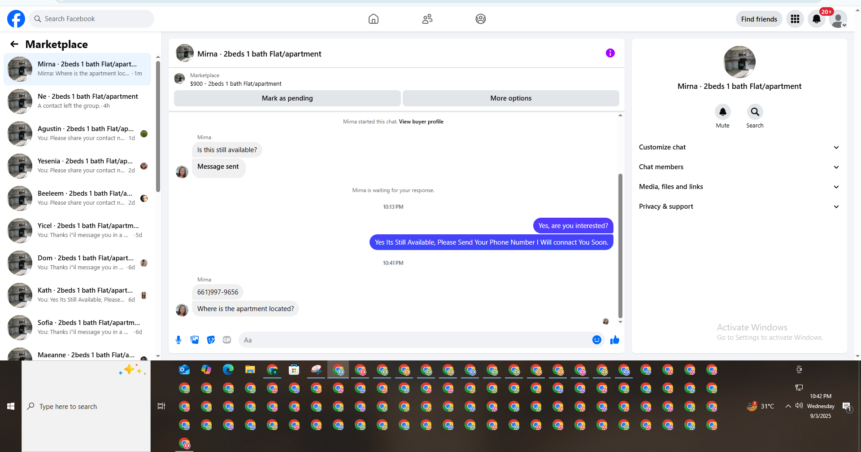Choose a sticker from the sticker icon
The image size is (861, 452).
(x=211, y=340)
